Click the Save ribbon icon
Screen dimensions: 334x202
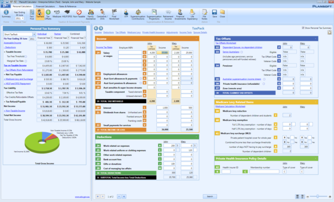pyautogui.click(x=214, y=14)
